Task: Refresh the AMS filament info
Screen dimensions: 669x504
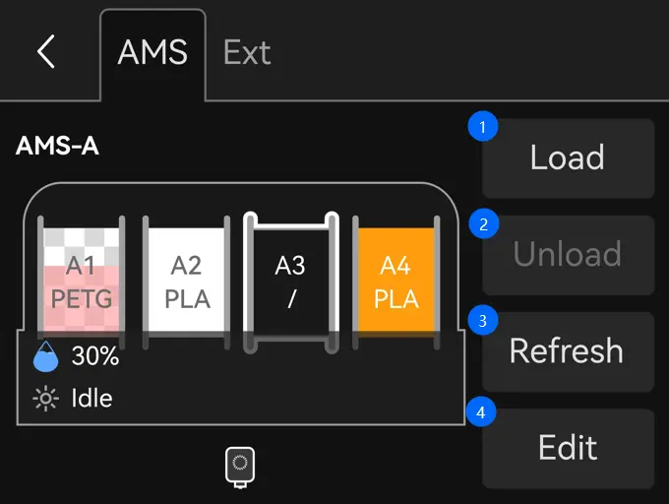Action: point(568,351)
